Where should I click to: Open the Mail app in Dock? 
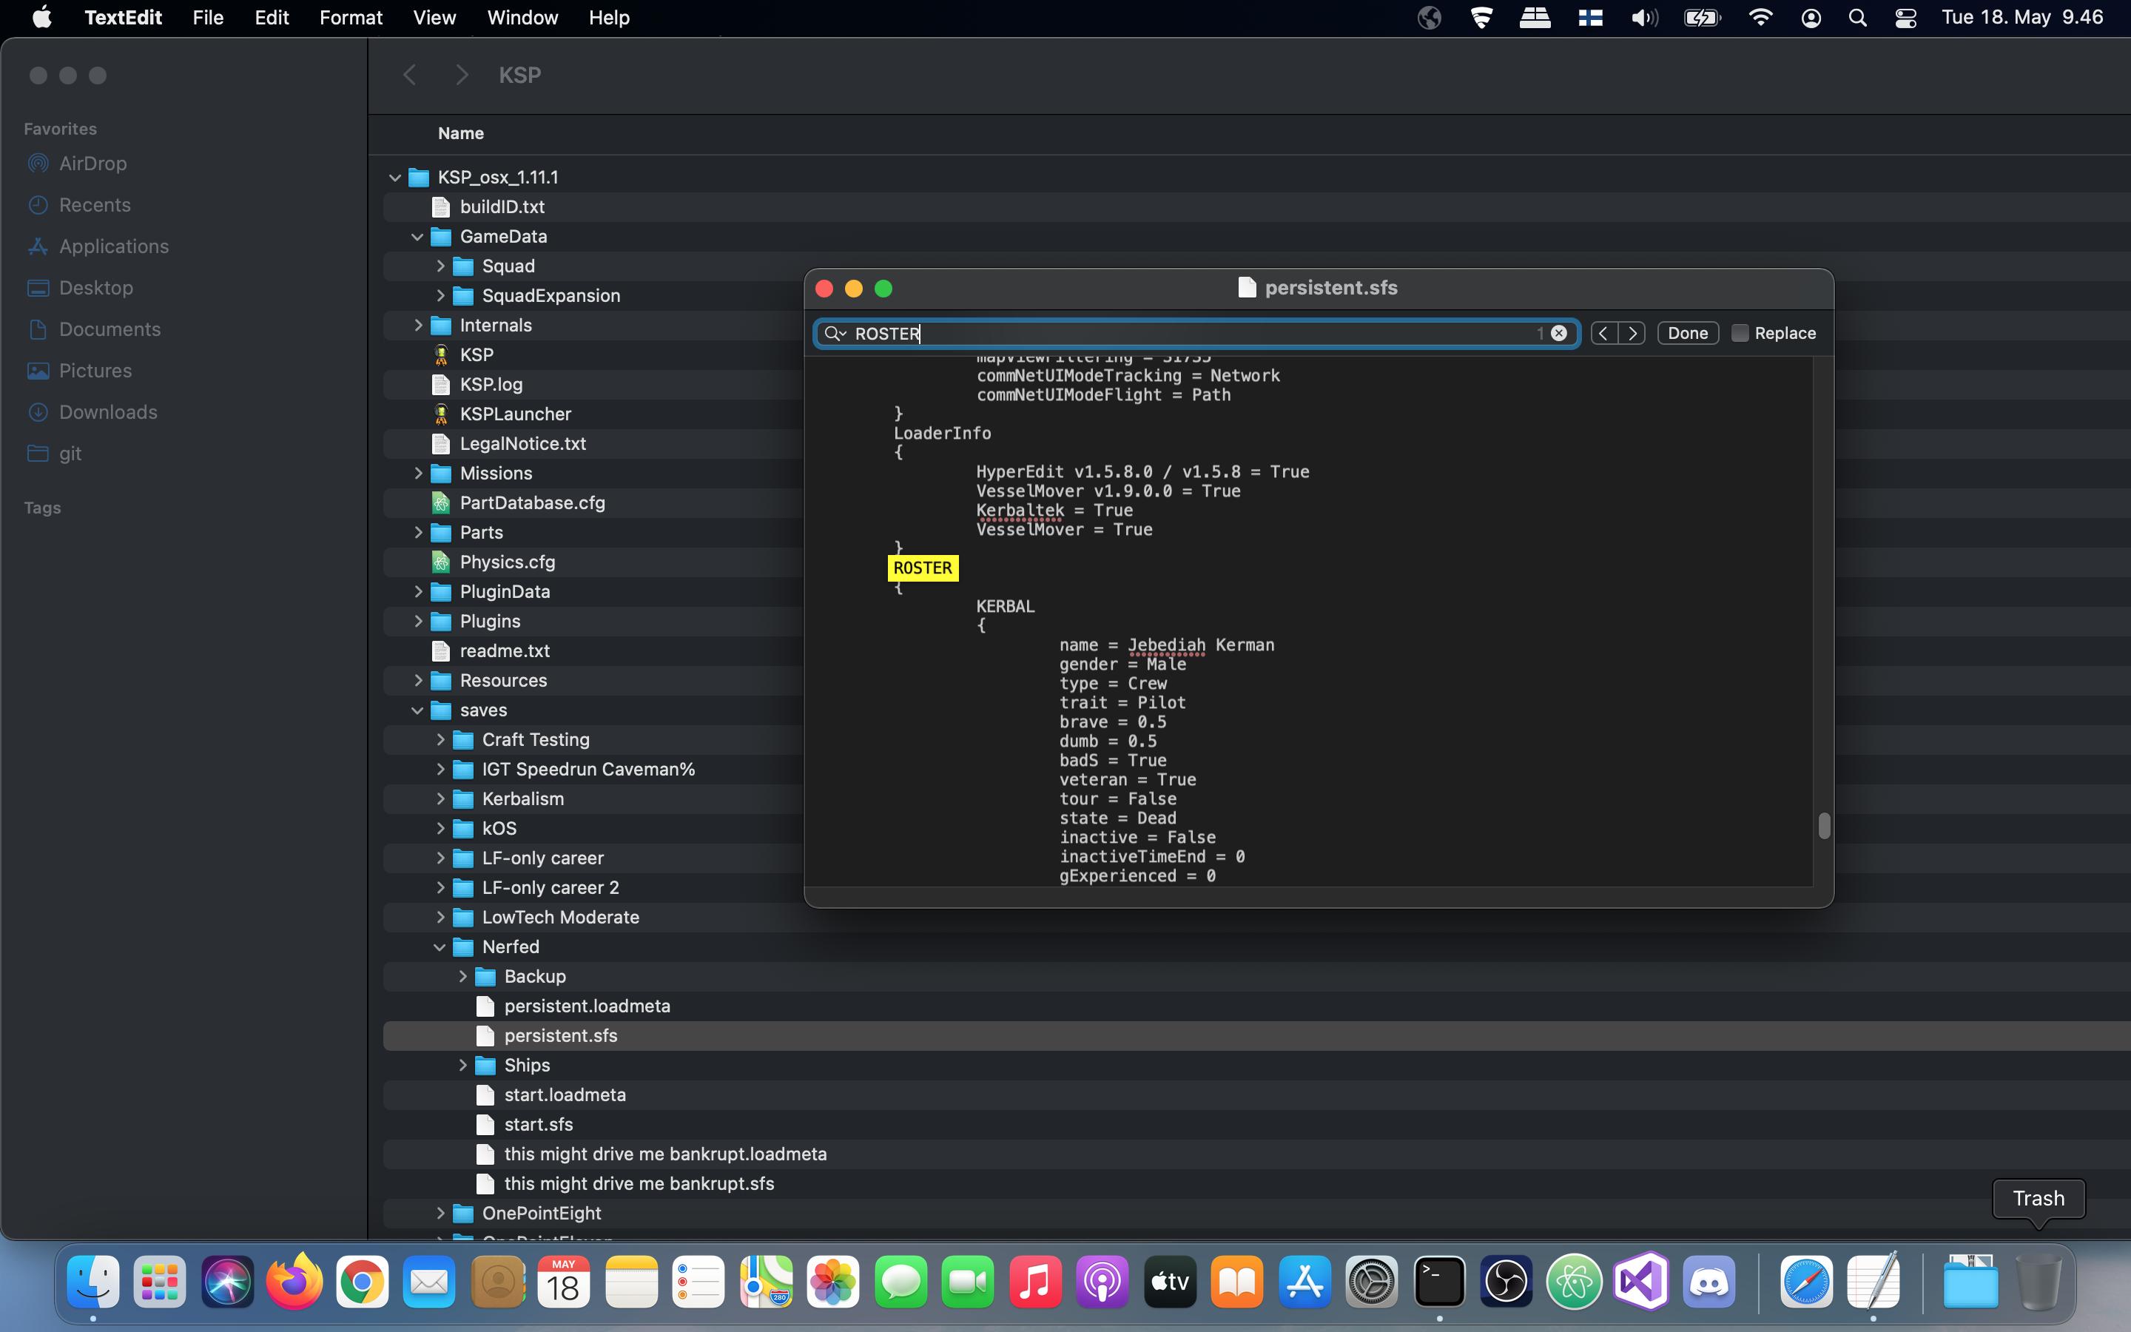pyautogui.click(x=429, y=1282)
